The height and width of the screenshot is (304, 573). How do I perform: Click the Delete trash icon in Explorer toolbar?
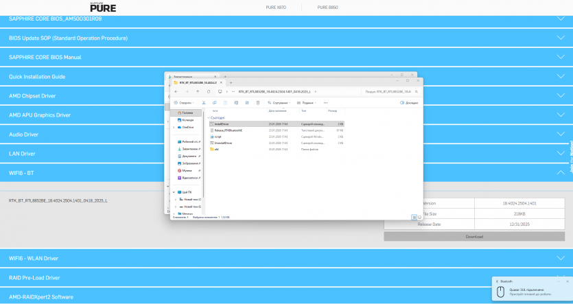click(257, 102)
